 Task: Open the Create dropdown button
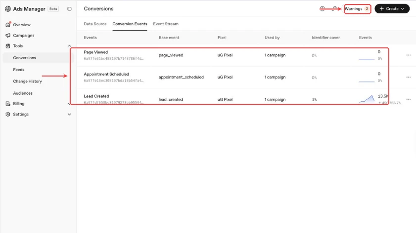(392, 9)
